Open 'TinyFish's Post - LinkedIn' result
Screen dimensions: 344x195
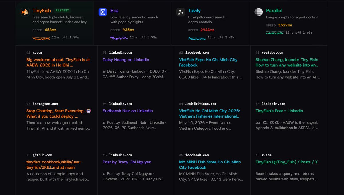pyautogui.click(x=279, y=111)
